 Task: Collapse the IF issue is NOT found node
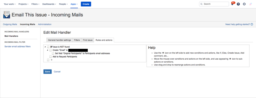pyautogui.click(x=45, y=47)
